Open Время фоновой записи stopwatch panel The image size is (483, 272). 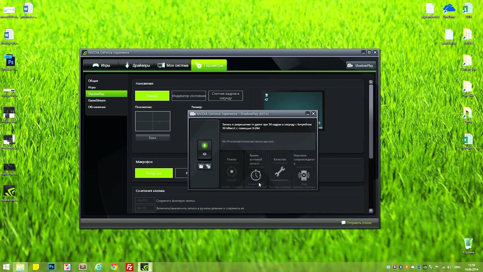tap(255, 170)
